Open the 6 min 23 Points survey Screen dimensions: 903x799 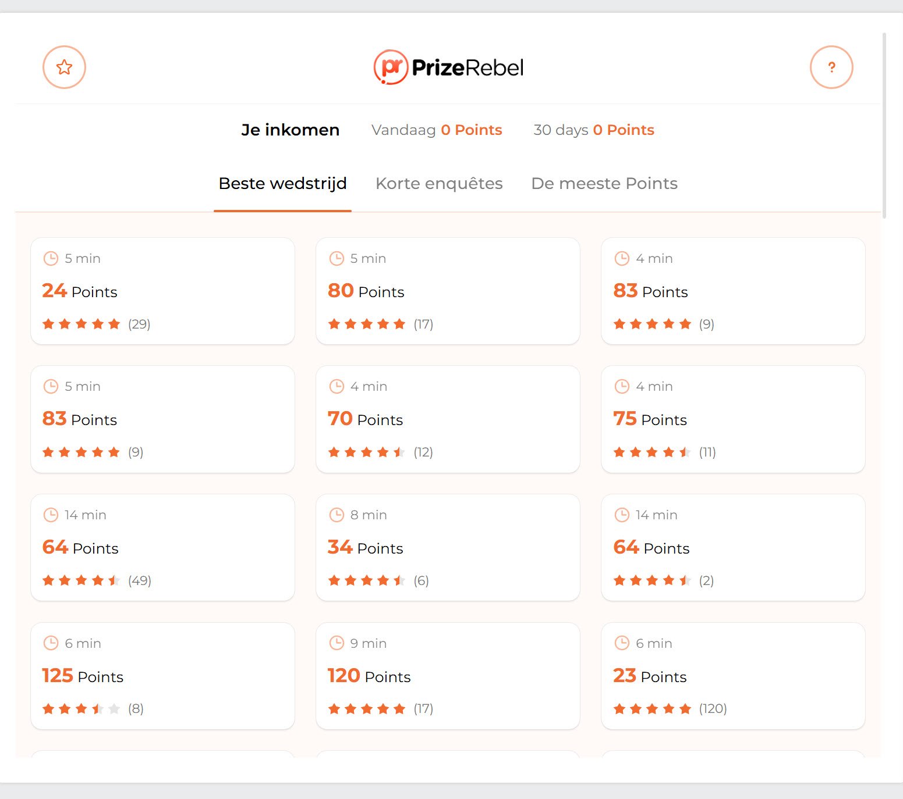pos(732,676)
